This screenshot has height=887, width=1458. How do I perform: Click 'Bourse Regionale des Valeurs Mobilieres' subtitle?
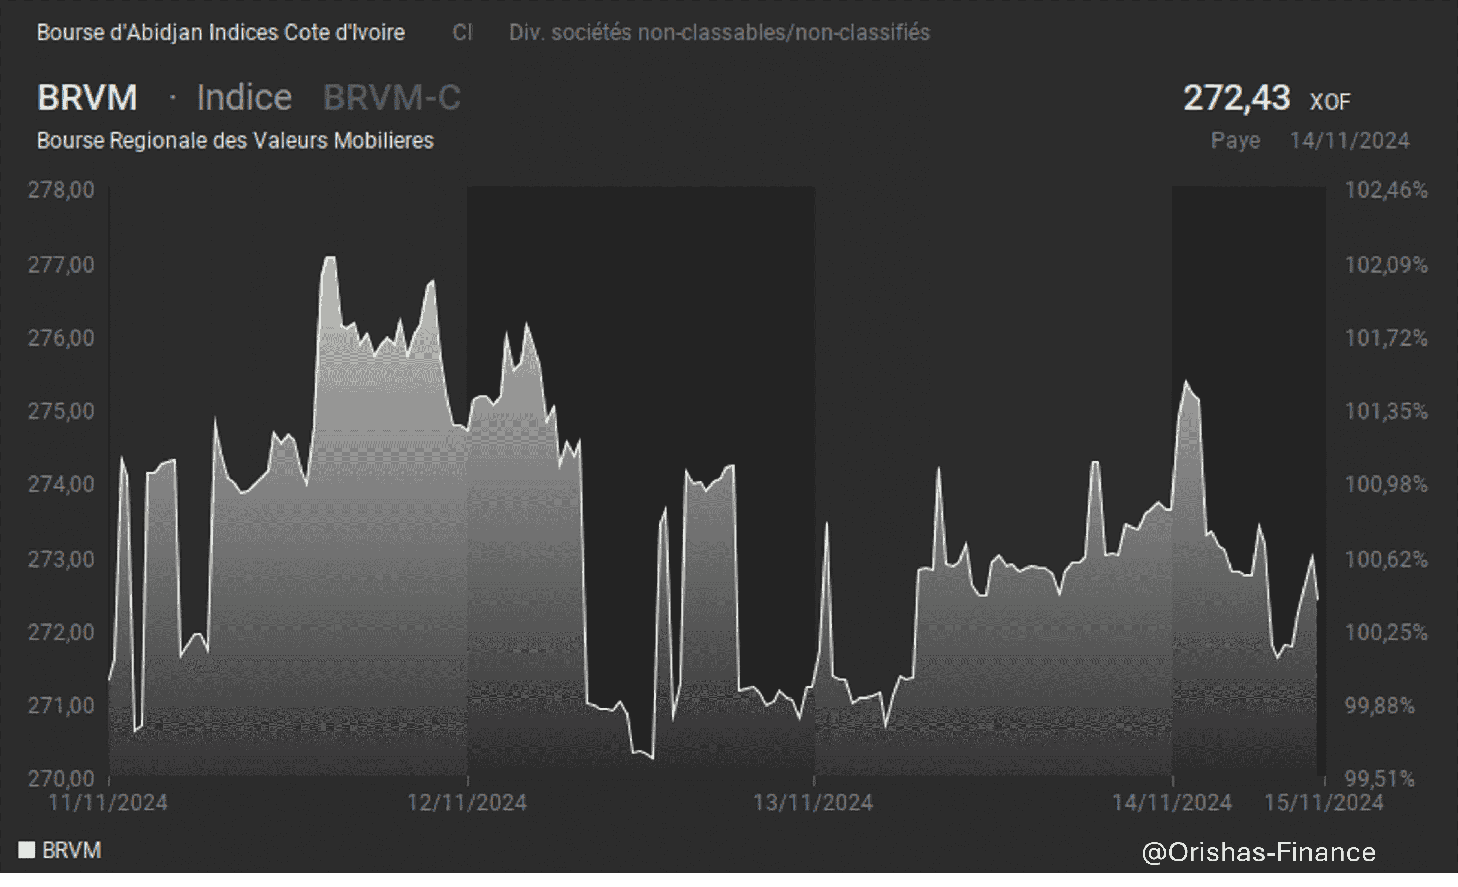point(235,141)
